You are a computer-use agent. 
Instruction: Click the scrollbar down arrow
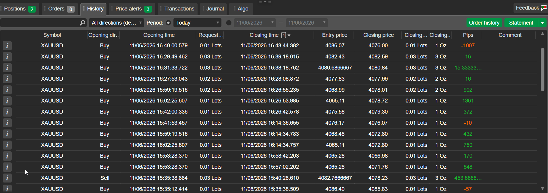tap(542, 189)
